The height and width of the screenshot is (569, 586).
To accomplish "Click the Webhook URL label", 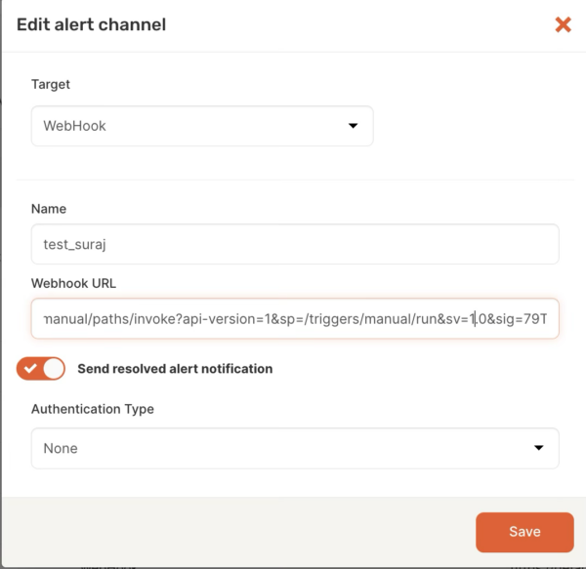I will [73, 283].
